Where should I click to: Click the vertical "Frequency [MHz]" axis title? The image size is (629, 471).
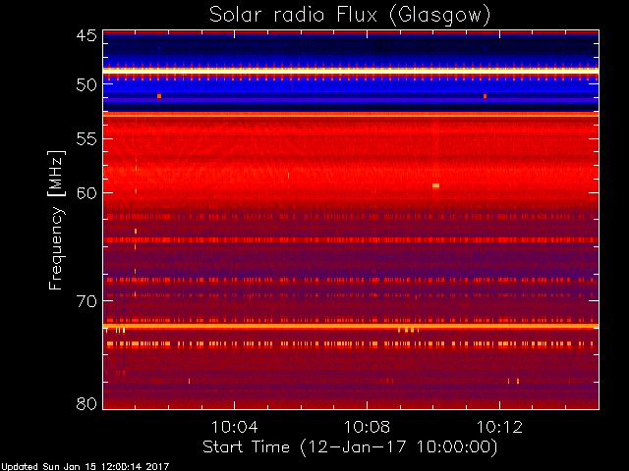[56, 220]
